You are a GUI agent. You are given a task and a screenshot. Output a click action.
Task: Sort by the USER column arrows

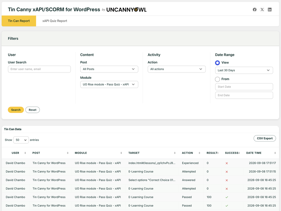tap(25, 153)
